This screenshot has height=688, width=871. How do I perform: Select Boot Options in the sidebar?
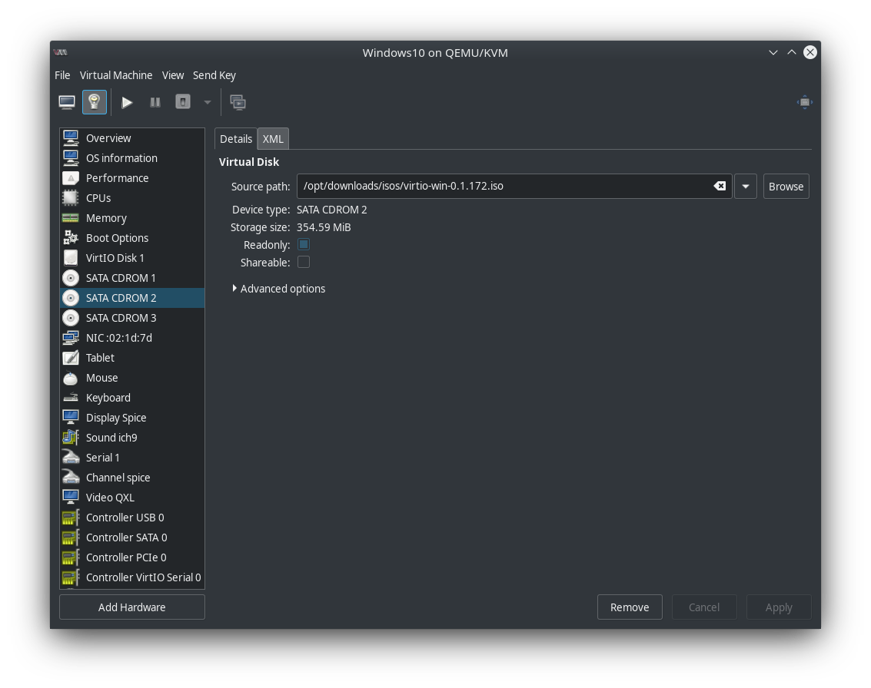(x=117, y=238)
